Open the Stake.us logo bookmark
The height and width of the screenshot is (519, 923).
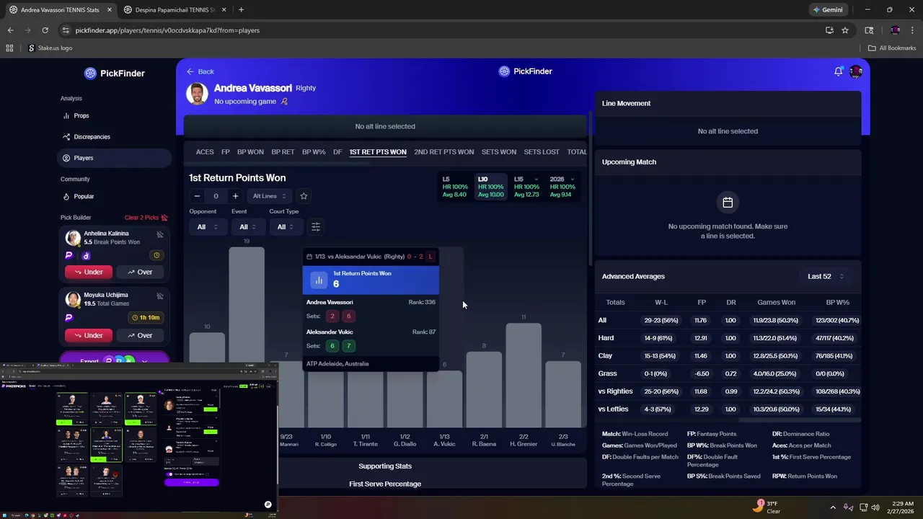50,48
